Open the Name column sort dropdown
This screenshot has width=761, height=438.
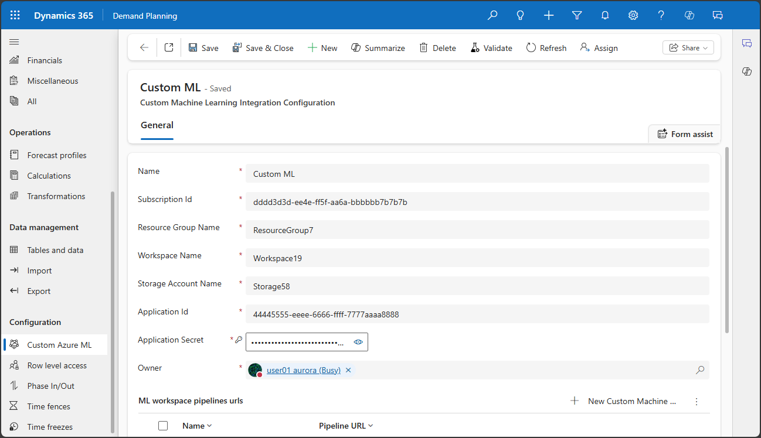(196, 426)
